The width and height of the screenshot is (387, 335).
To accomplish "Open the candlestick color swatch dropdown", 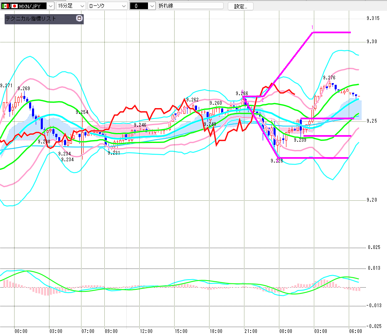I will pos(143,6).
